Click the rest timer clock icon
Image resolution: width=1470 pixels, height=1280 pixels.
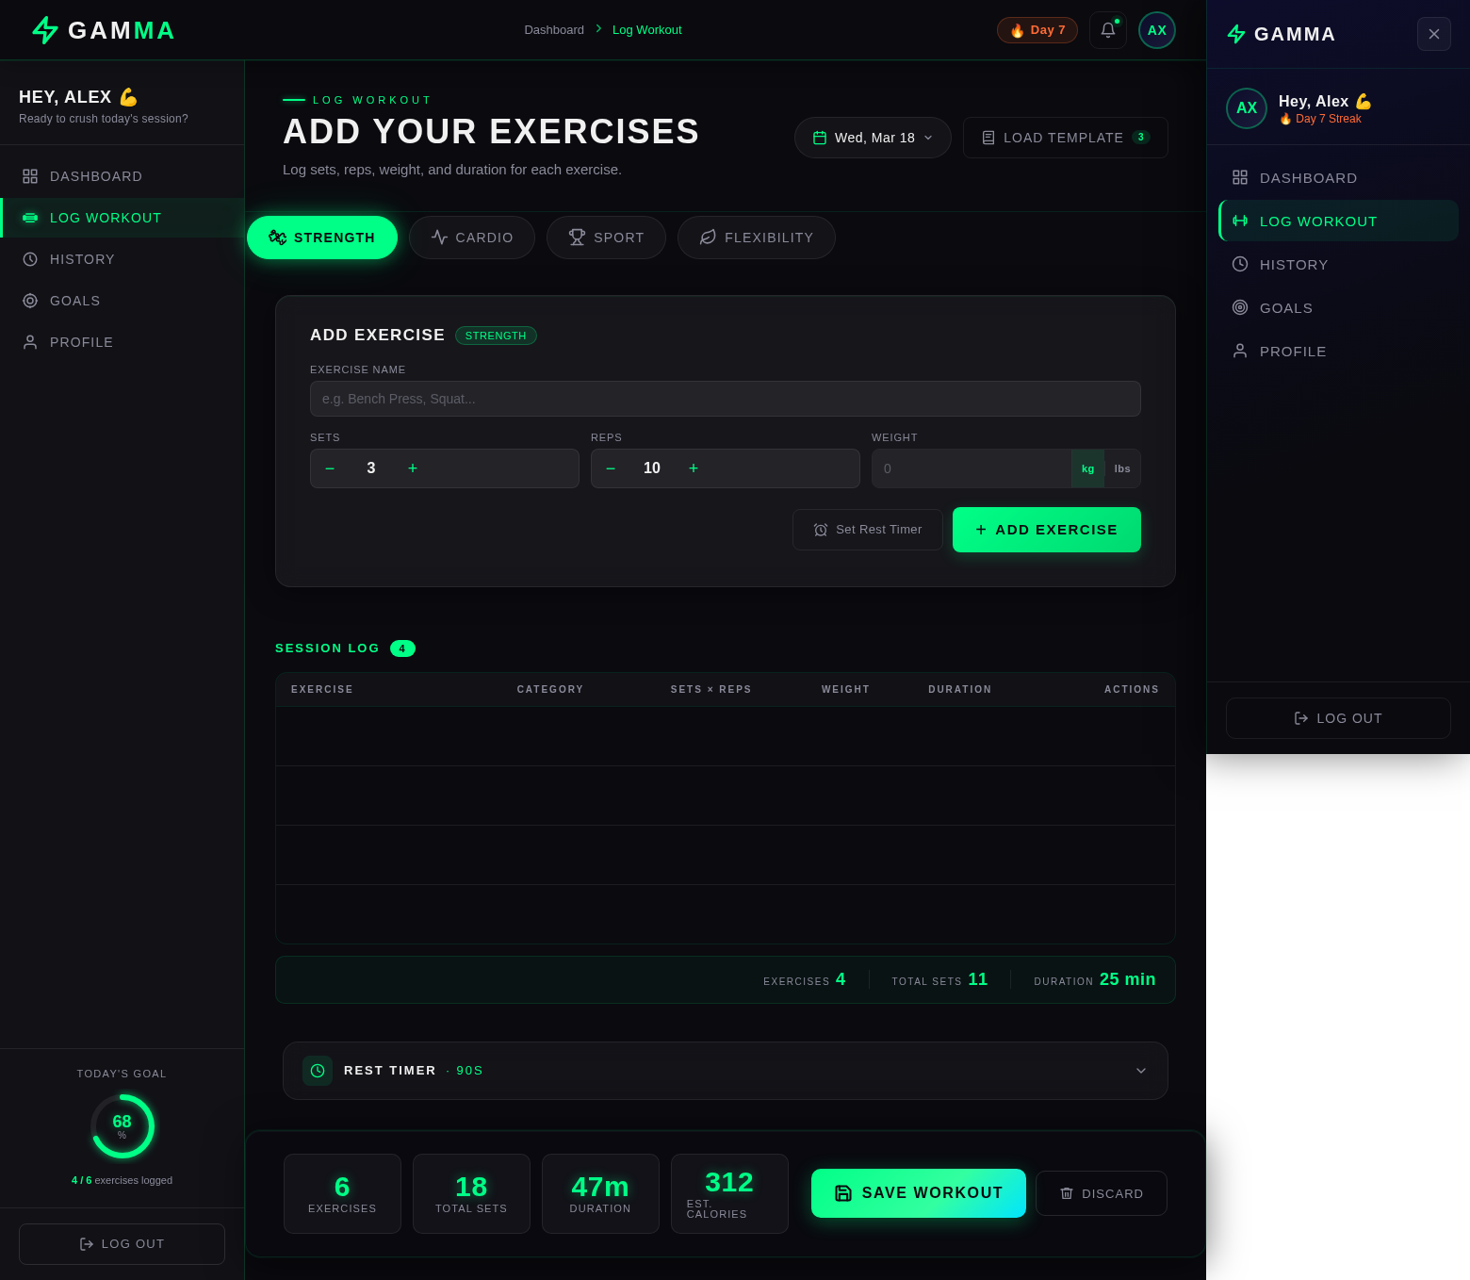(x=318, y=1070)
